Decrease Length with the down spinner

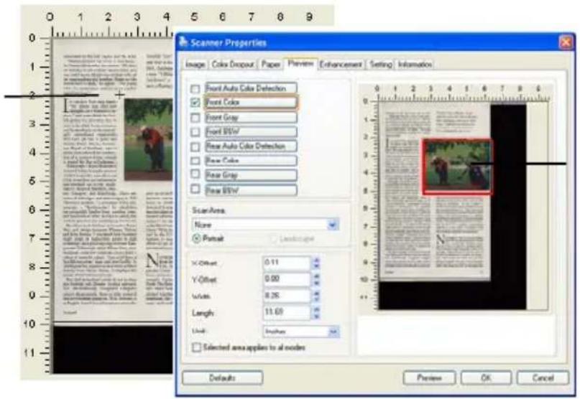point(316,316)
